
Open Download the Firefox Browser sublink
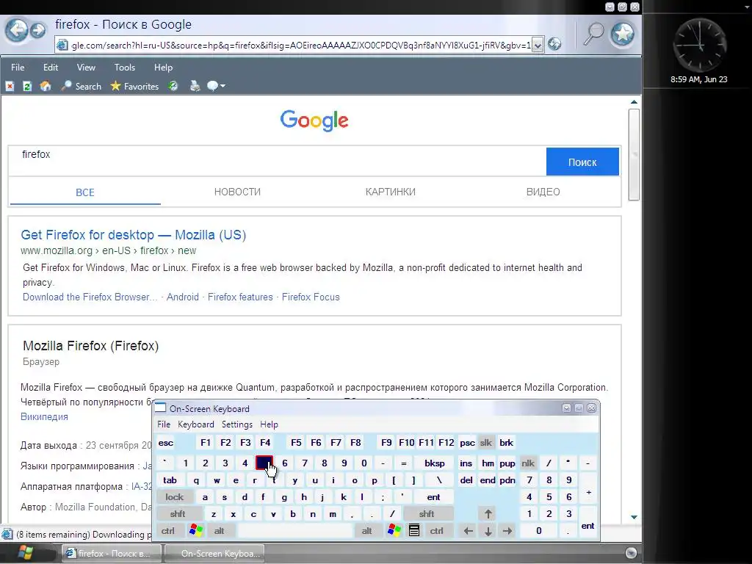coord(90,297)
